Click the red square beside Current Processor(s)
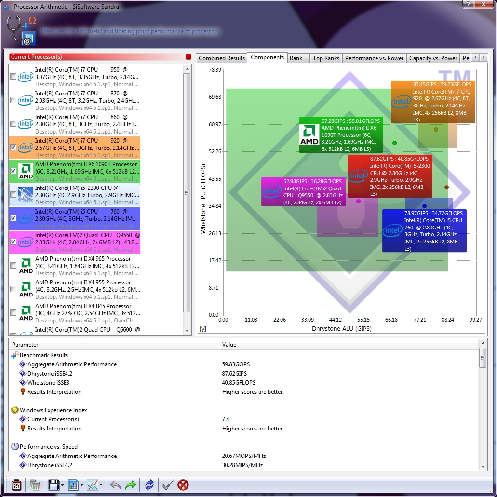 pyautogui.click(x=188, y=57)
